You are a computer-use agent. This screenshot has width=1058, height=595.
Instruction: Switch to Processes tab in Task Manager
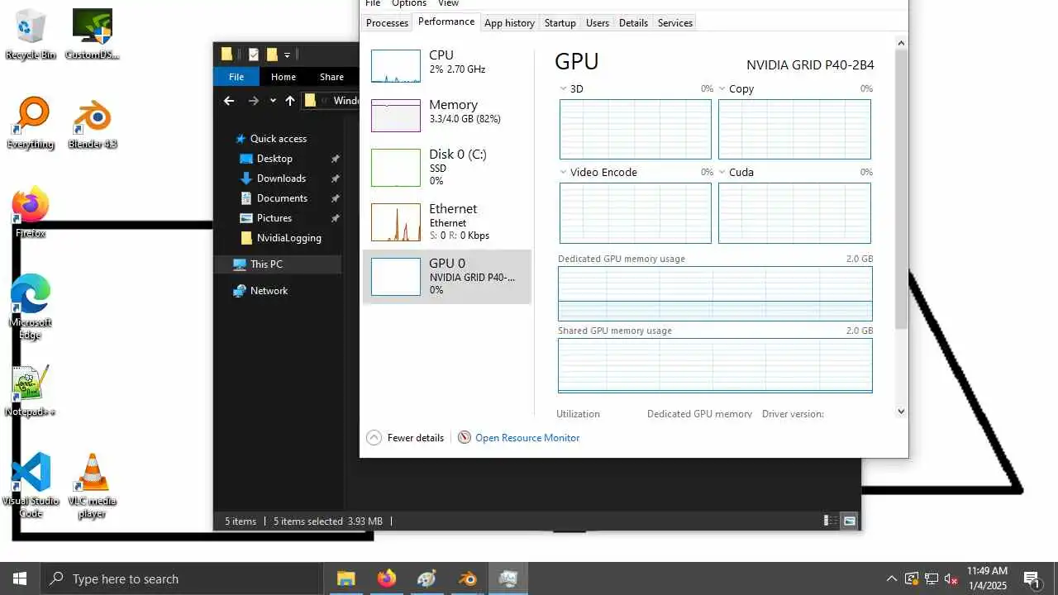[x=387, y=23]
